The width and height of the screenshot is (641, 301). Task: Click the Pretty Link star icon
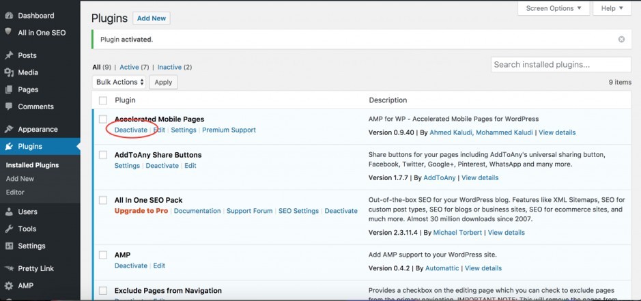pyautogui.click(x=9, y=269)
